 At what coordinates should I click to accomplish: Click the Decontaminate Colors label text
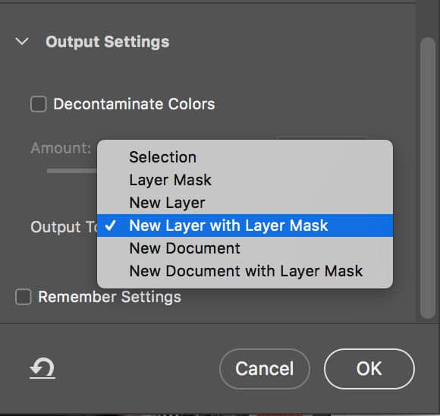134,104
